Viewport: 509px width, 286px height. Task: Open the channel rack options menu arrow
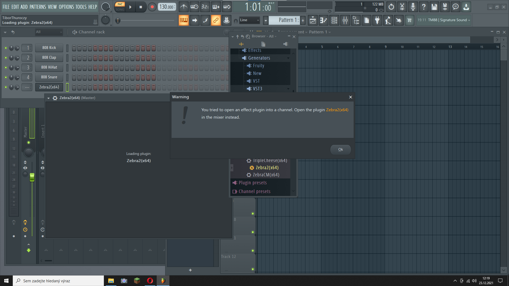(x=5, y=32)
